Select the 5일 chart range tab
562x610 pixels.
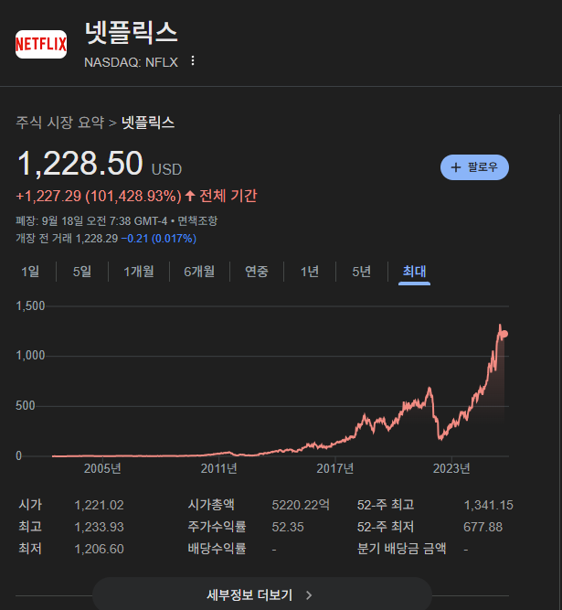[82, 271]
